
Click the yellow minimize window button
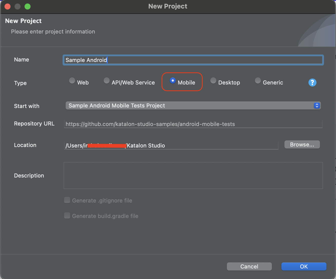click(18, 6)
